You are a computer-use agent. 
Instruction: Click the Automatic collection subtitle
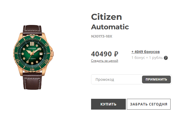[110, 27]
